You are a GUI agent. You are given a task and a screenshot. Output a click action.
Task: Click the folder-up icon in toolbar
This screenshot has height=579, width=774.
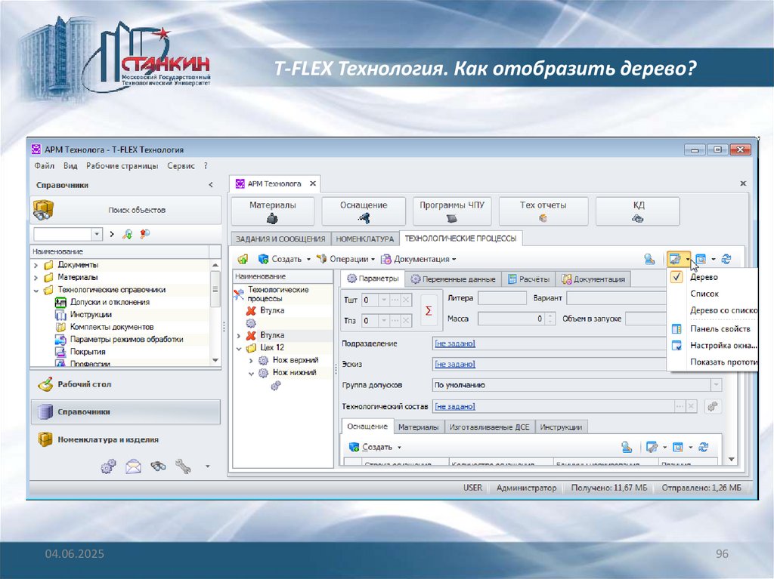(243, 259)
